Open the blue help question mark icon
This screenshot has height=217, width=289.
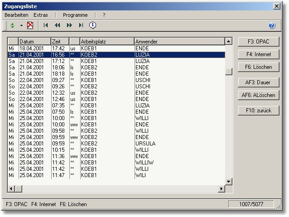coord(272,26)
